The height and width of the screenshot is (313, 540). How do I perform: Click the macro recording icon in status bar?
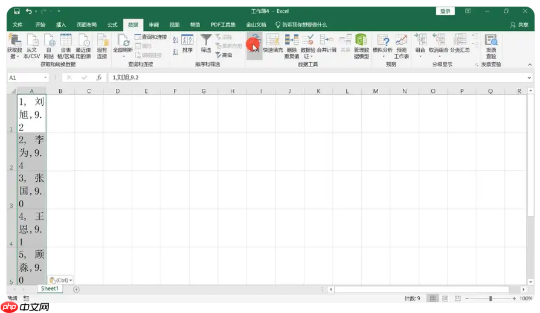pyautogui.click(x=26, y=298)
